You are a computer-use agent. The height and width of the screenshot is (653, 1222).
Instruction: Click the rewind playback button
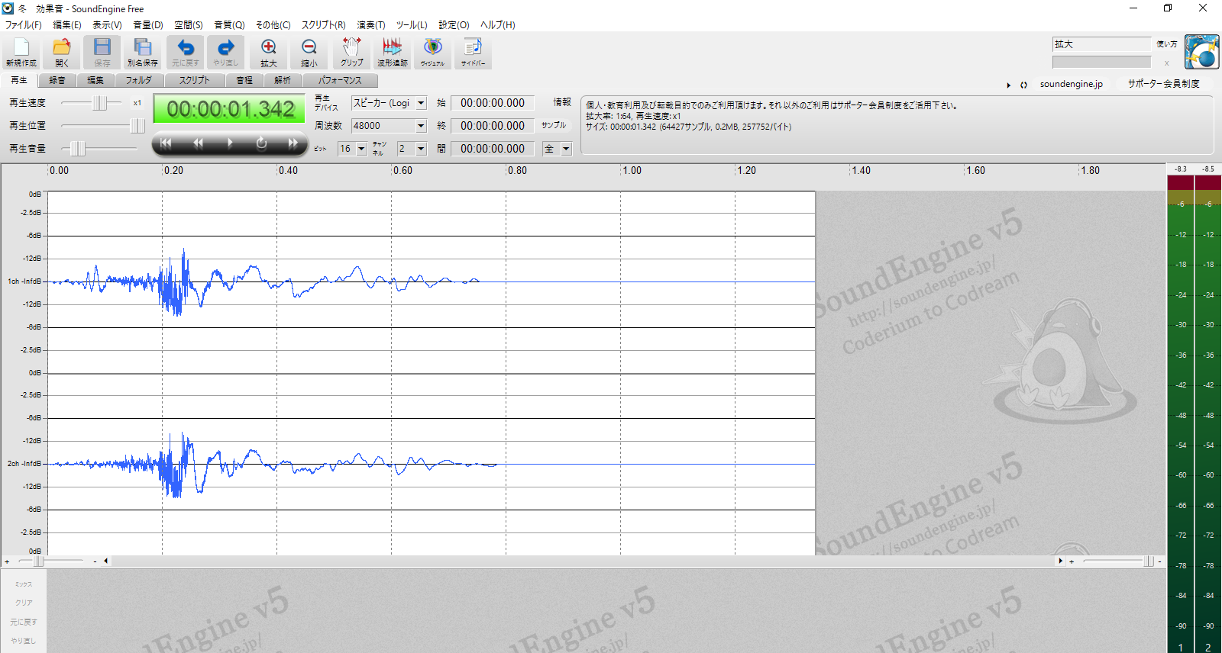click(198, 143)
